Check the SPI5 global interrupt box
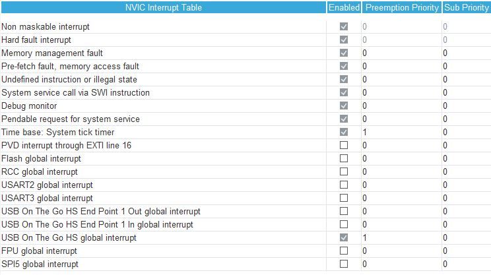This screenshot has height=275, width=491. pyautogui.click(x=344, y=264)
